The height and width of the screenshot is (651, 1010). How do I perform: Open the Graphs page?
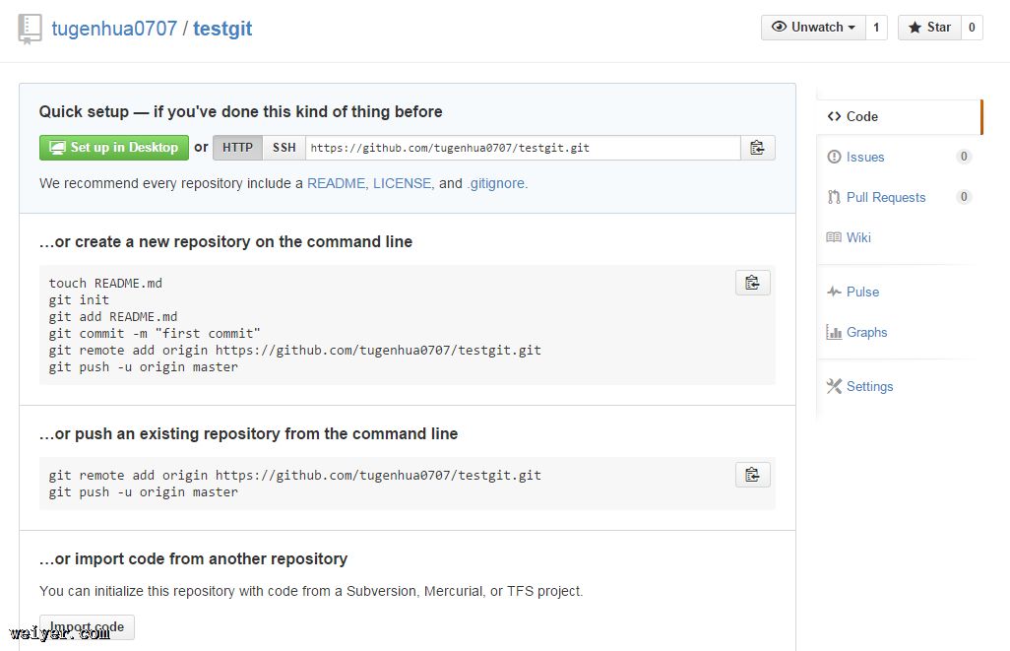point(866,332)
